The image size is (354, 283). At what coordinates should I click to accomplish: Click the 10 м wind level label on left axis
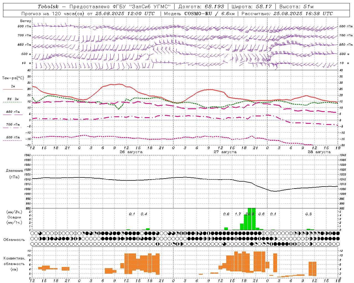coord(26,63)
